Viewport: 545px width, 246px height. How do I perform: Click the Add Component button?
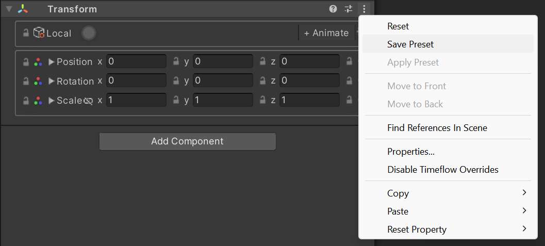187,141
